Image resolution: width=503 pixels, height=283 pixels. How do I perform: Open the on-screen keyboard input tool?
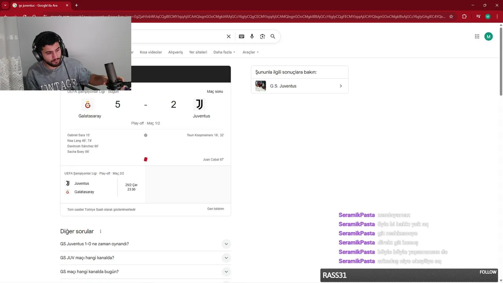[x=242, y=37]
